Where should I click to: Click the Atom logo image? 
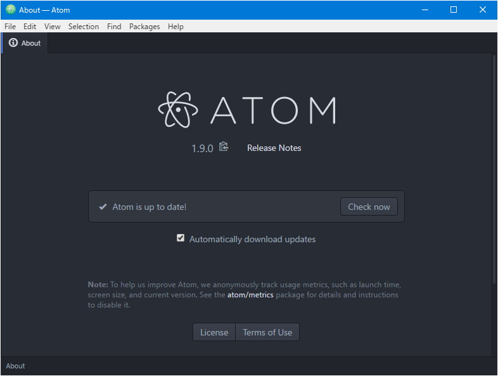[246, 110]
